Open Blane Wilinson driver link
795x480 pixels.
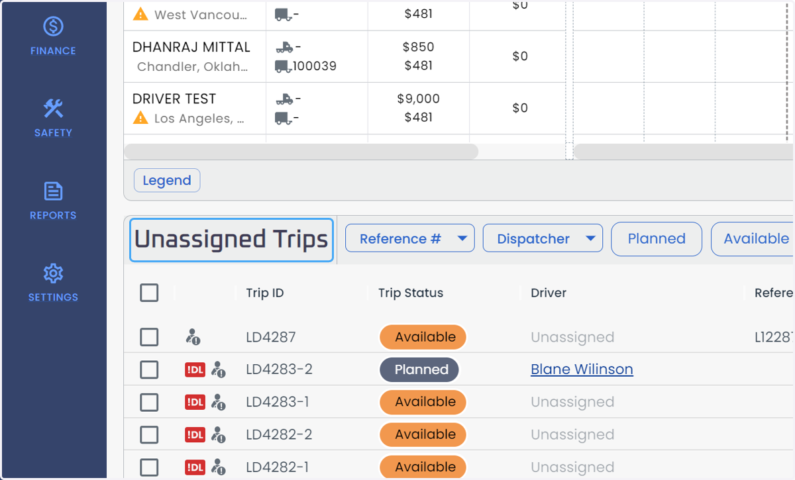point(582,369)
